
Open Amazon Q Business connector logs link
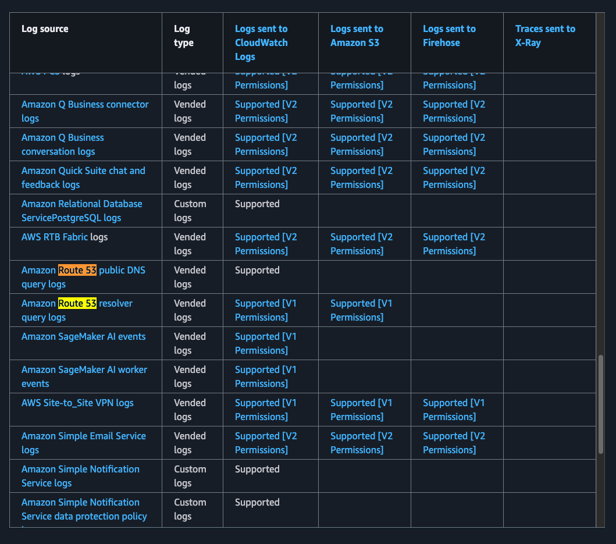pos(85,111)
